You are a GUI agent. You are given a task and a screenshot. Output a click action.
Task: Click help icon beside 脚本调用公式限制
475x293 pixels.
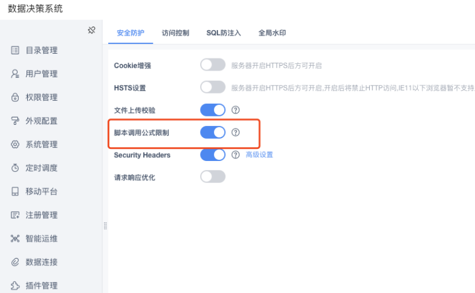[x=235, y=132]
